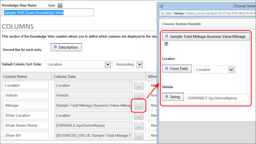This screenshot has width=256, height=144.
Task: Open column data picker for Location row
Action: tap(139, 86)
